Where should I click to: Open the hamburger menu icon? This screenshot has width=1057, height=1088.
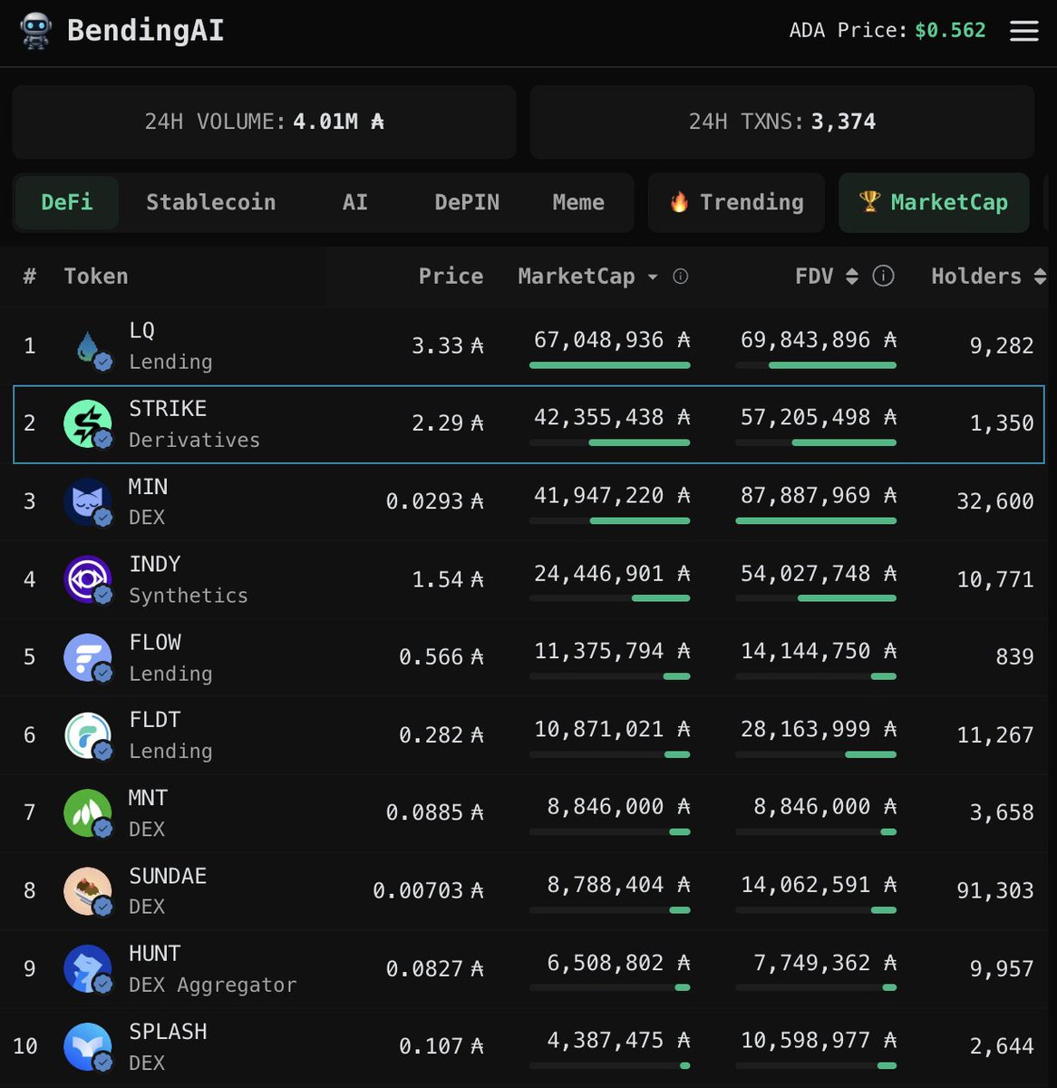(x=1024, y=31)
